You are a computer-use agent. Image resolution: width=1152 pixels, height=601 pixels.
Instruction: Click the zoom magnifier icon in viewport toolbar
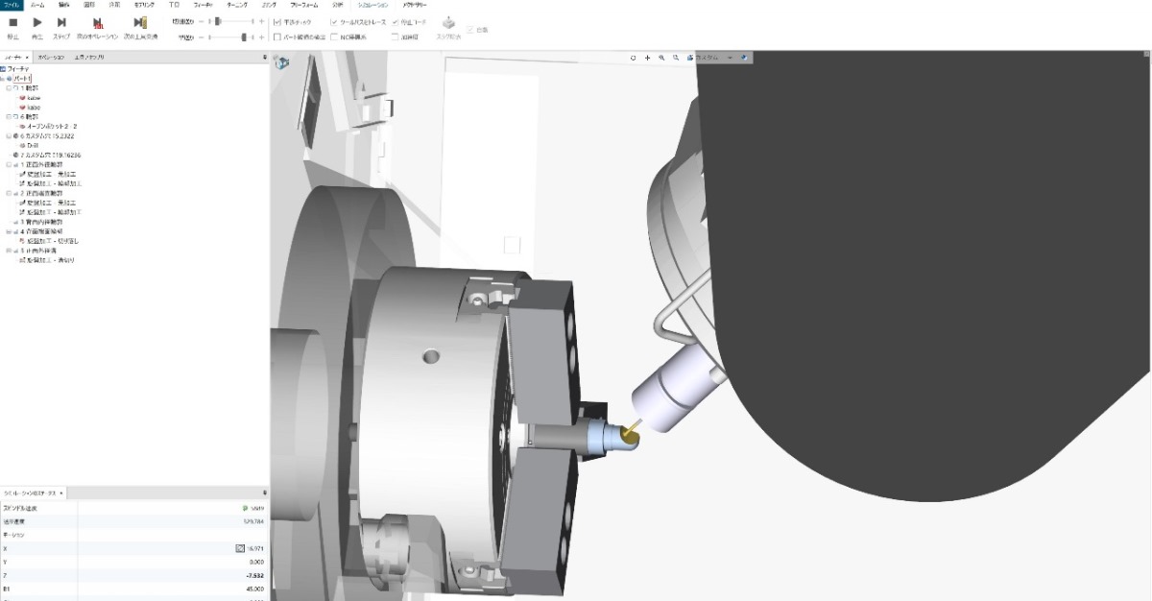(x=662, y=58)
